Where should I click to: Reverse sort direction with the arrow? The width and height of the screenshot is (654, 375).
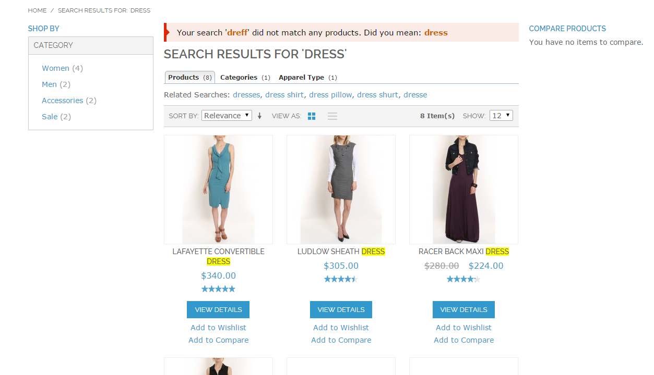tap(259, 116)
